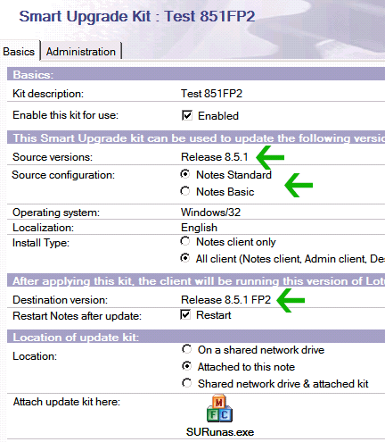Click the Smart Upgrade Kit title heading
The width and height of the screenshot is (385, 442).
pos(137,16)
